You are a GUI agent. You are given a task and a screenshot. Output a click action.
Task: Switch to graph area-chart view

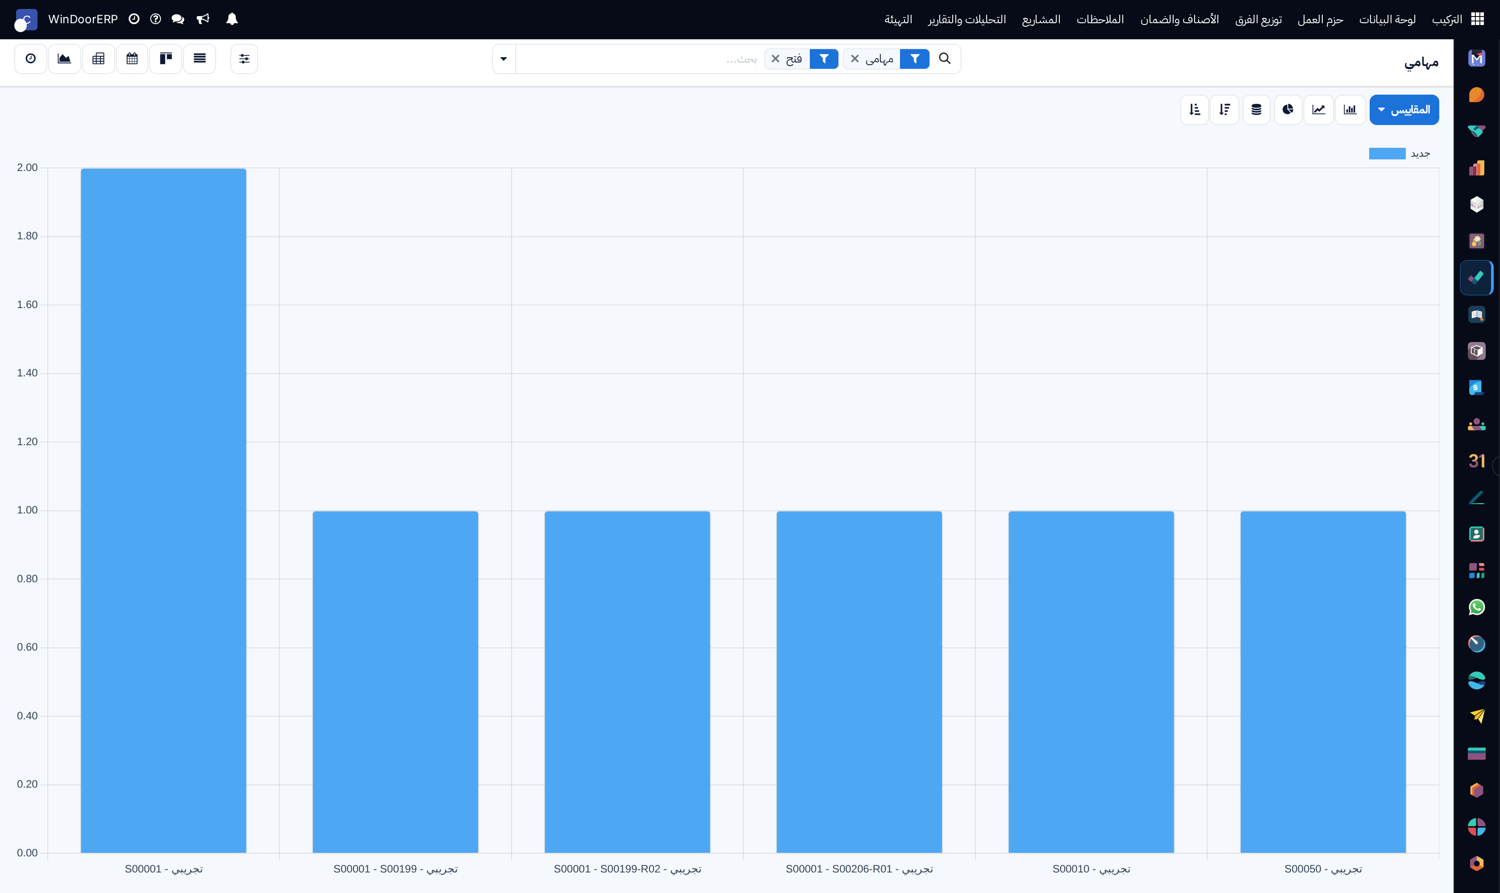point(64,58)
